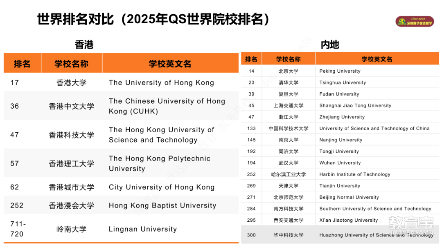Click University of Science and Technology of China

[x=374, y=129]
